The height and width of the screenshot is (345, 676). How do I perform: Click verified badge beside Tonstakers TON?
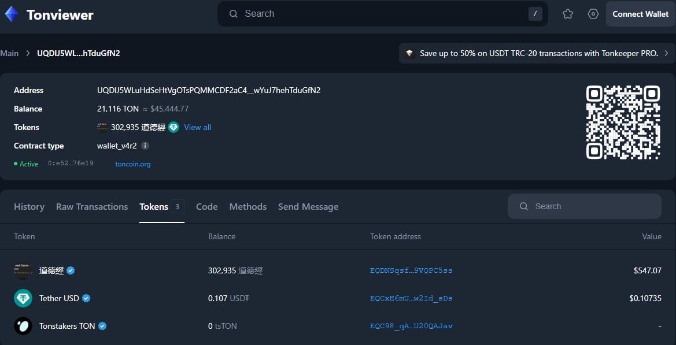pyautogui.click(x=102, y=326)
